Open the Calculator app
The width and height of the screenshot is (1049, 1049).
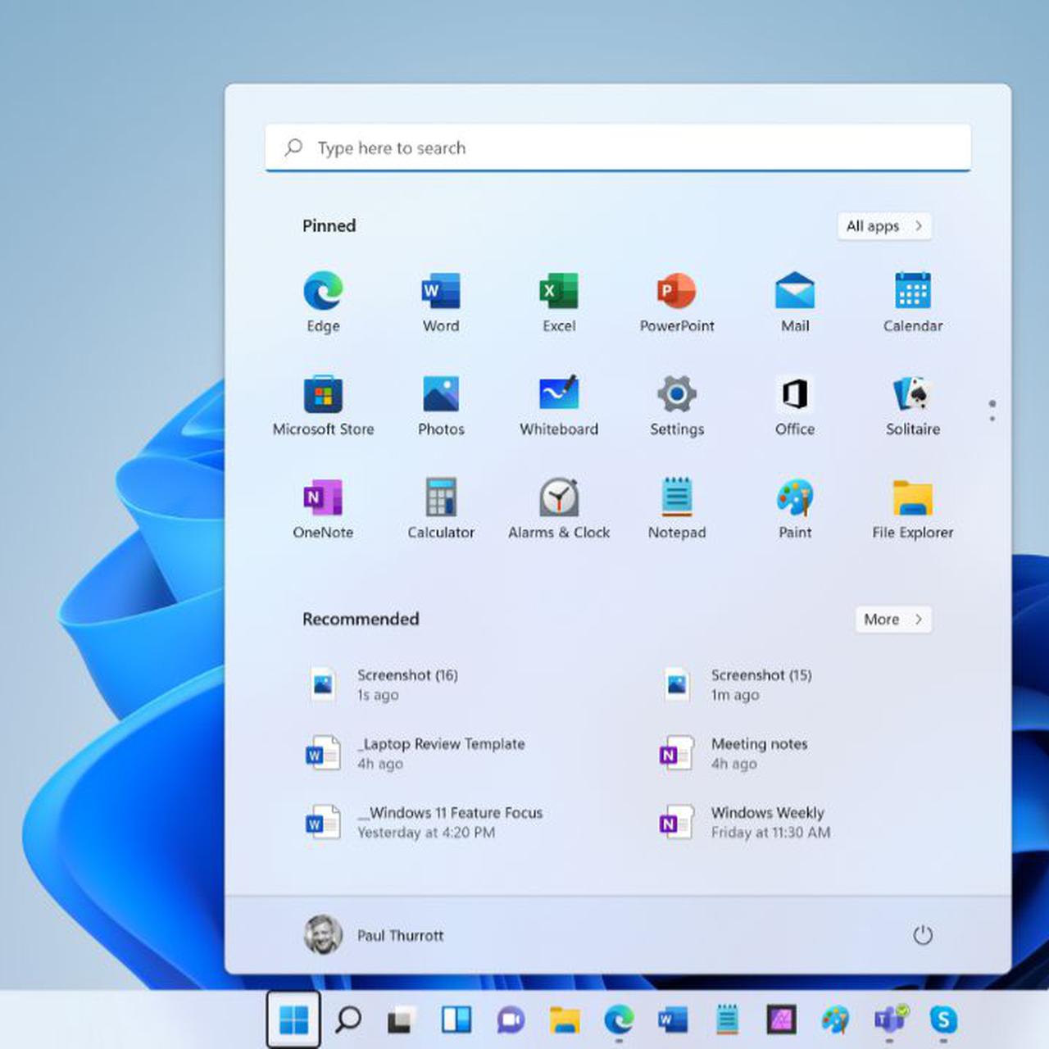pos(441,508)
